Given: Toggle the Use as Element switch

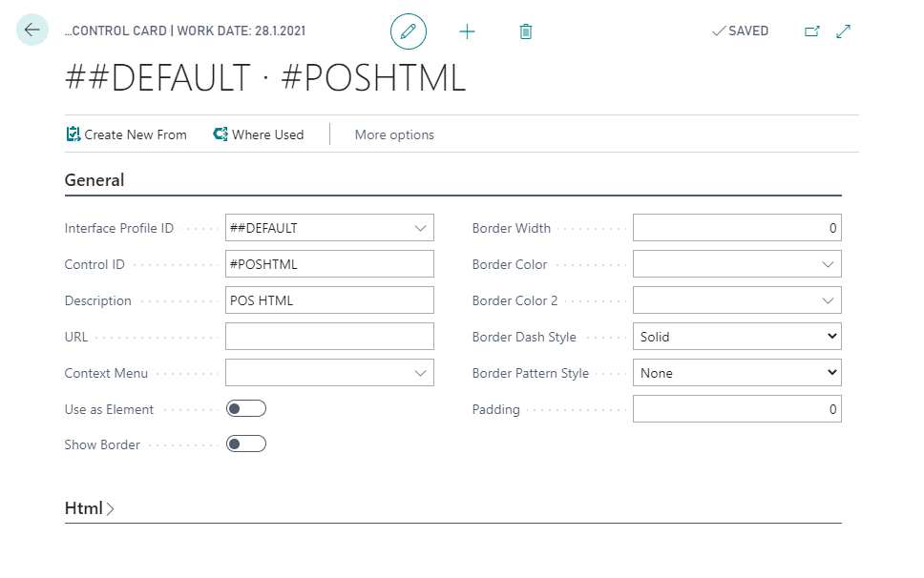Looking at the screenshot, I should point(245,409).
